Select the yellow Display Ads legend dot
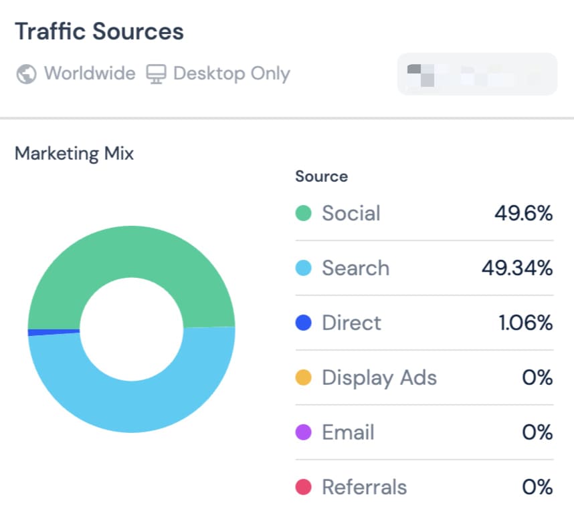 [303, 377]
